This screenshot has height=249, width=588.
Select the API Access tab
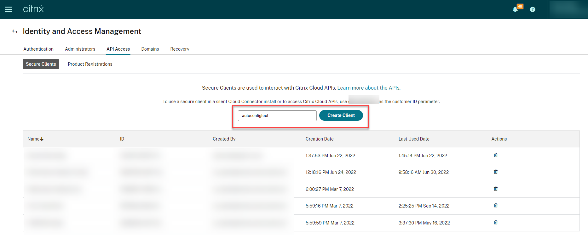click(118, 49)
